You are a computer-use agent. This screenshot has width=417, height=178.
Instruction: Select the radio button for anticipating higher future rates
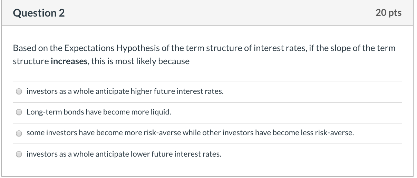(x=19, y=92)
